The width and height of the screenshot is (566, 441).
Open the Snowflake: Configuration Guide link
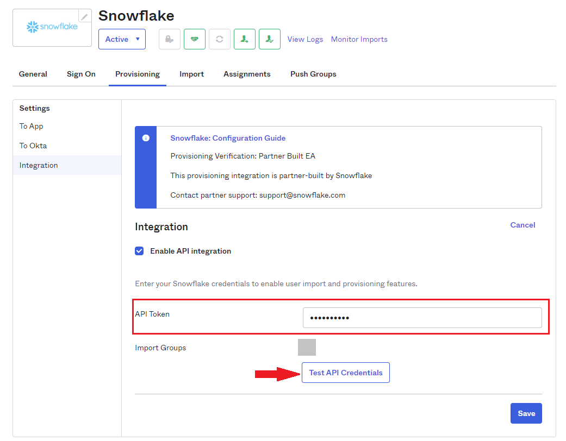(x=228, y=138)
